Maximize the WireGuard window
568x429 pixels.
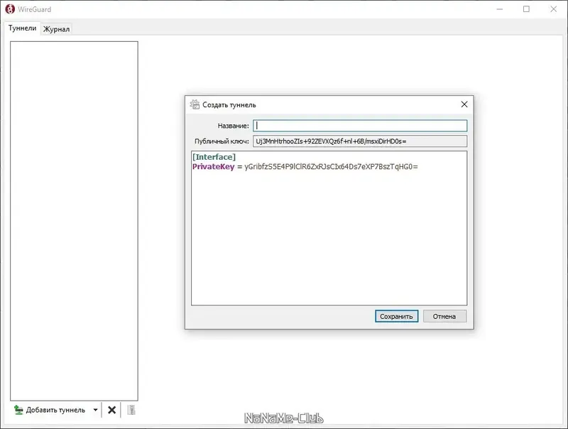[526, 9]
